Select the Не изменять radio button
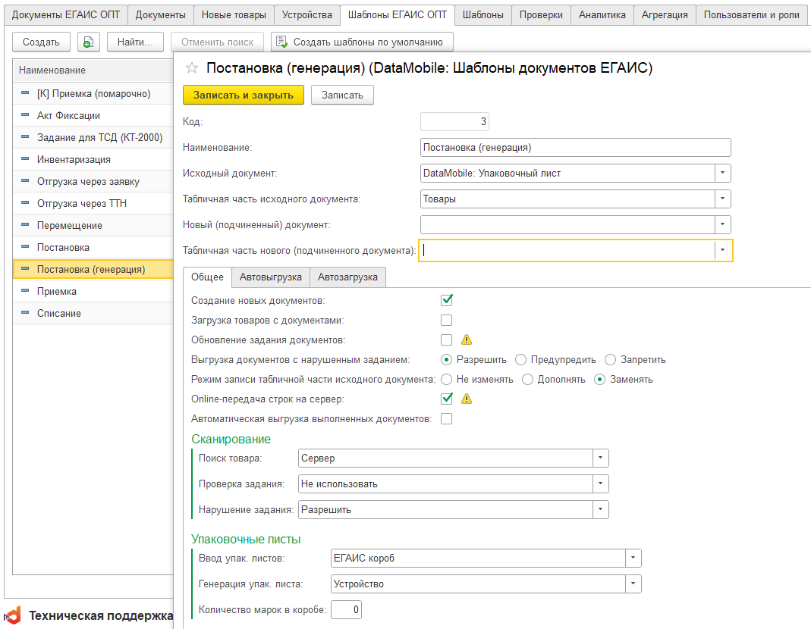 coord(446,380)
